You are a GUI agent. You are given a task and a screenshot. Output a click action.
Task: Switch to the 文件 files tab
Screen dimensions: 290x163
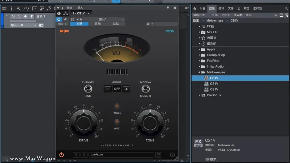click(231, 8)
